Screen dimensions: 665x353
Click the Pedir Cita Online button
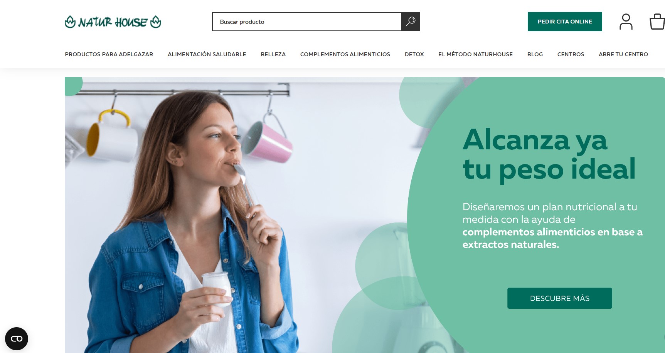click(x=565, y=22)
